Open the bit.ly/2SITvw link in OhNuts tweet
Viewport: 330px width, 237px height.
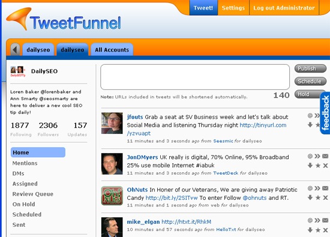click(172, 198)
